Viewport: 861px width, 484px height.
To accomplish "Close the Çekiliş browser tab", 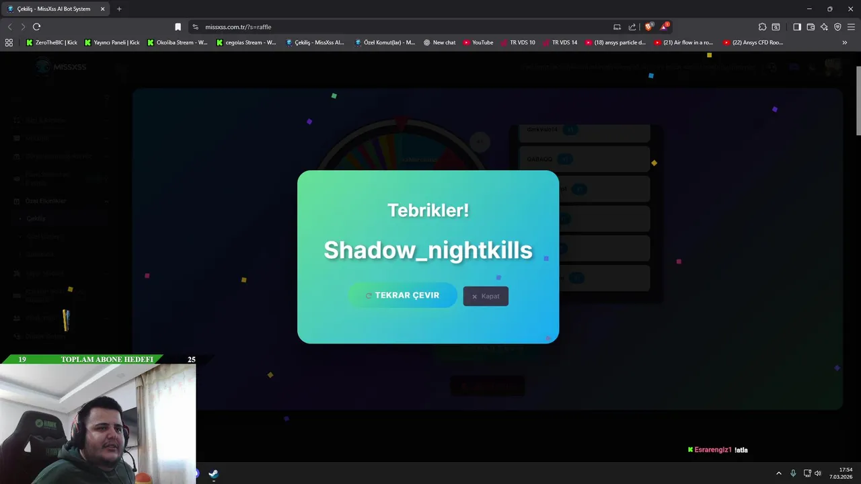I will tap(103, 9).
